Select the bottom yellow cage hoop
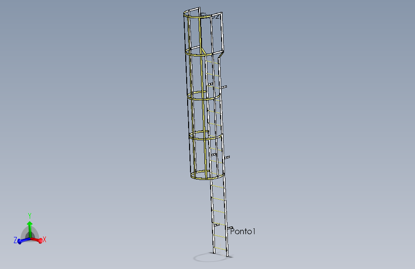This screenshot has width=415, height=269. pos(207,175)
